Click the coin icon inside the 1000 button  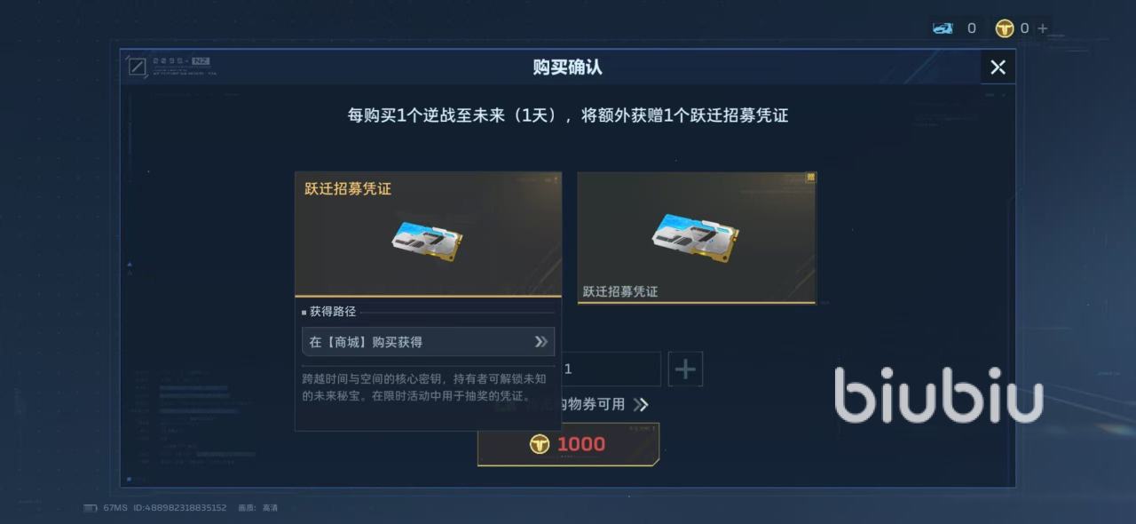(x=540, y=444)
